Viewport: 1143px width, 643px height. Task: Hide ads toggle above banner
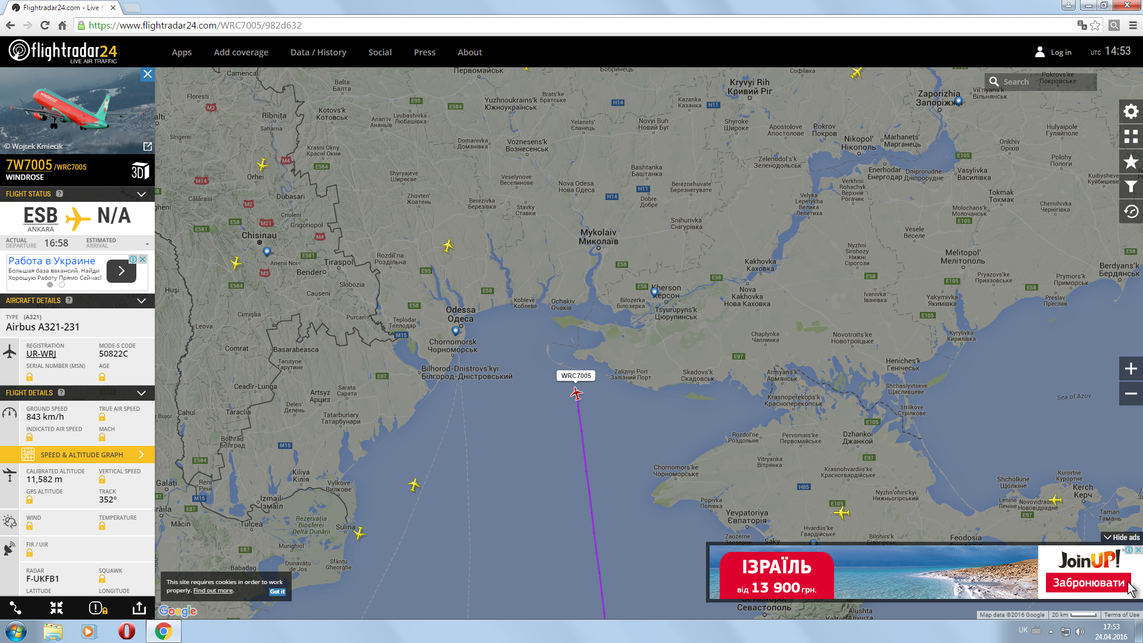[x=1122, y=537]
